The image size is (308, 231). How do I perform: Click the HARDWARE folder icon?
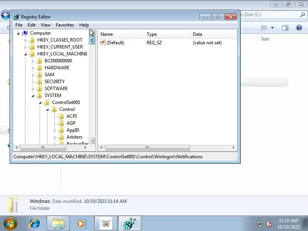click(40, 68)
